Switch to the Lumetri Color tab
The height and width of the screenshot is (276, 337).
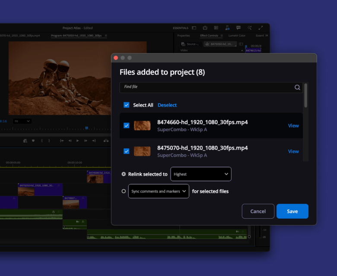tap(236, 36)
